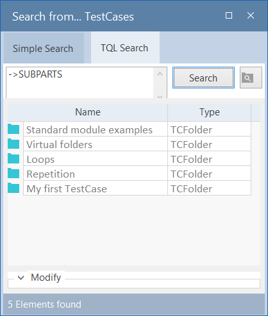Select the TQL Search tab

pyautogui.click(x=124, y=48)
